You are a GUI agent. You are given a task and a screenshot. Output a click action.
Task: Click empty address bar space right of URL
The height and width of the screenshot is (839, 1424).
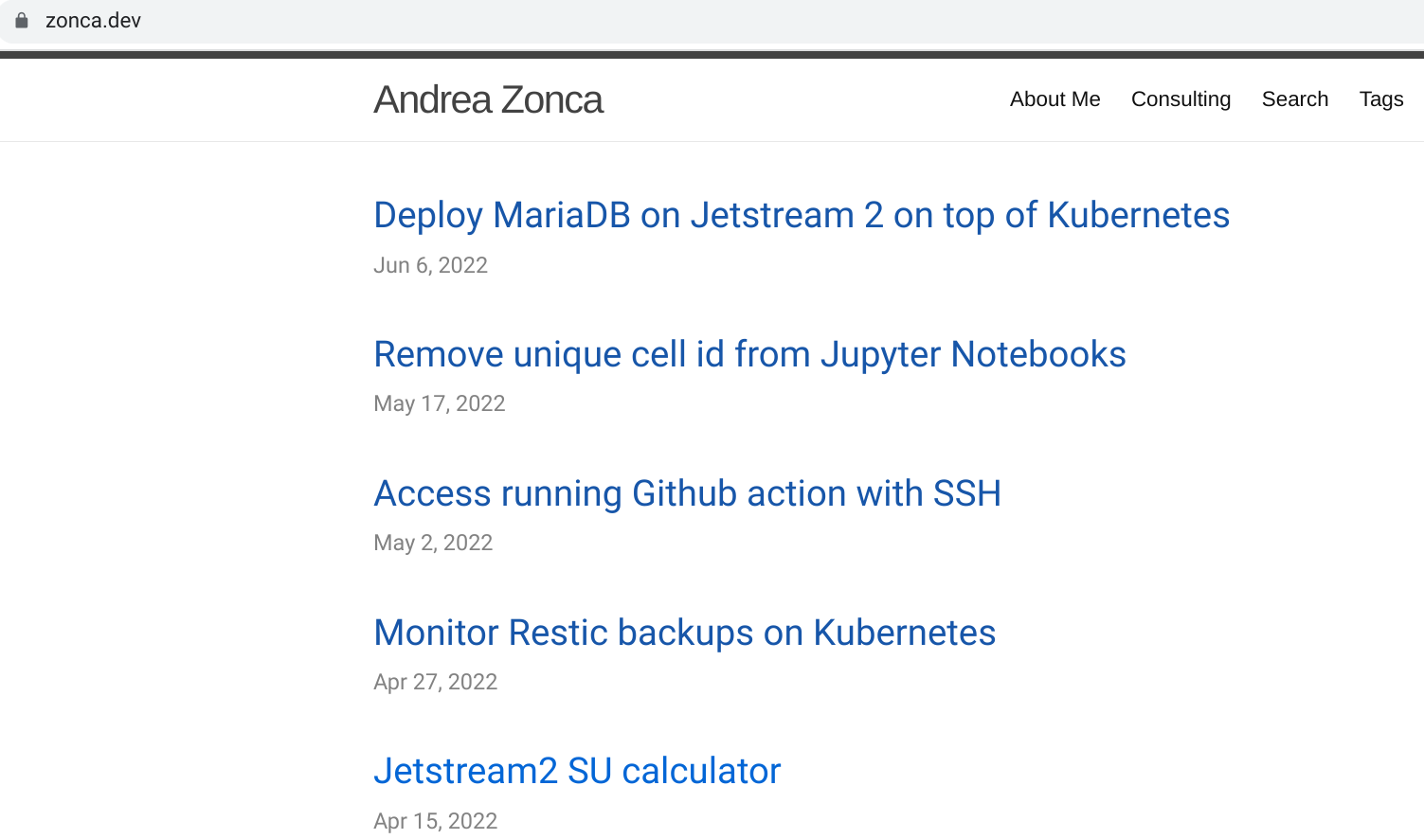pos(758,21)
